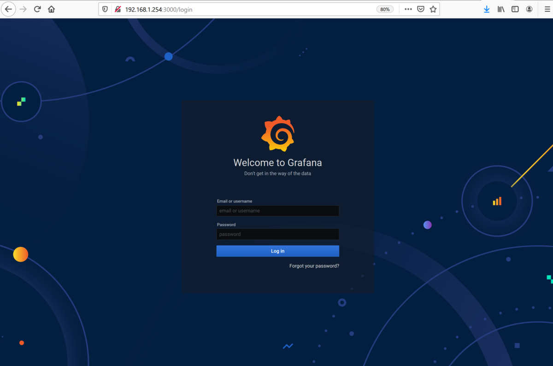The height and width of the screenshot is (366, 553).
Task: Open the Firefox hamburger menu
Action: coord(547,9)
